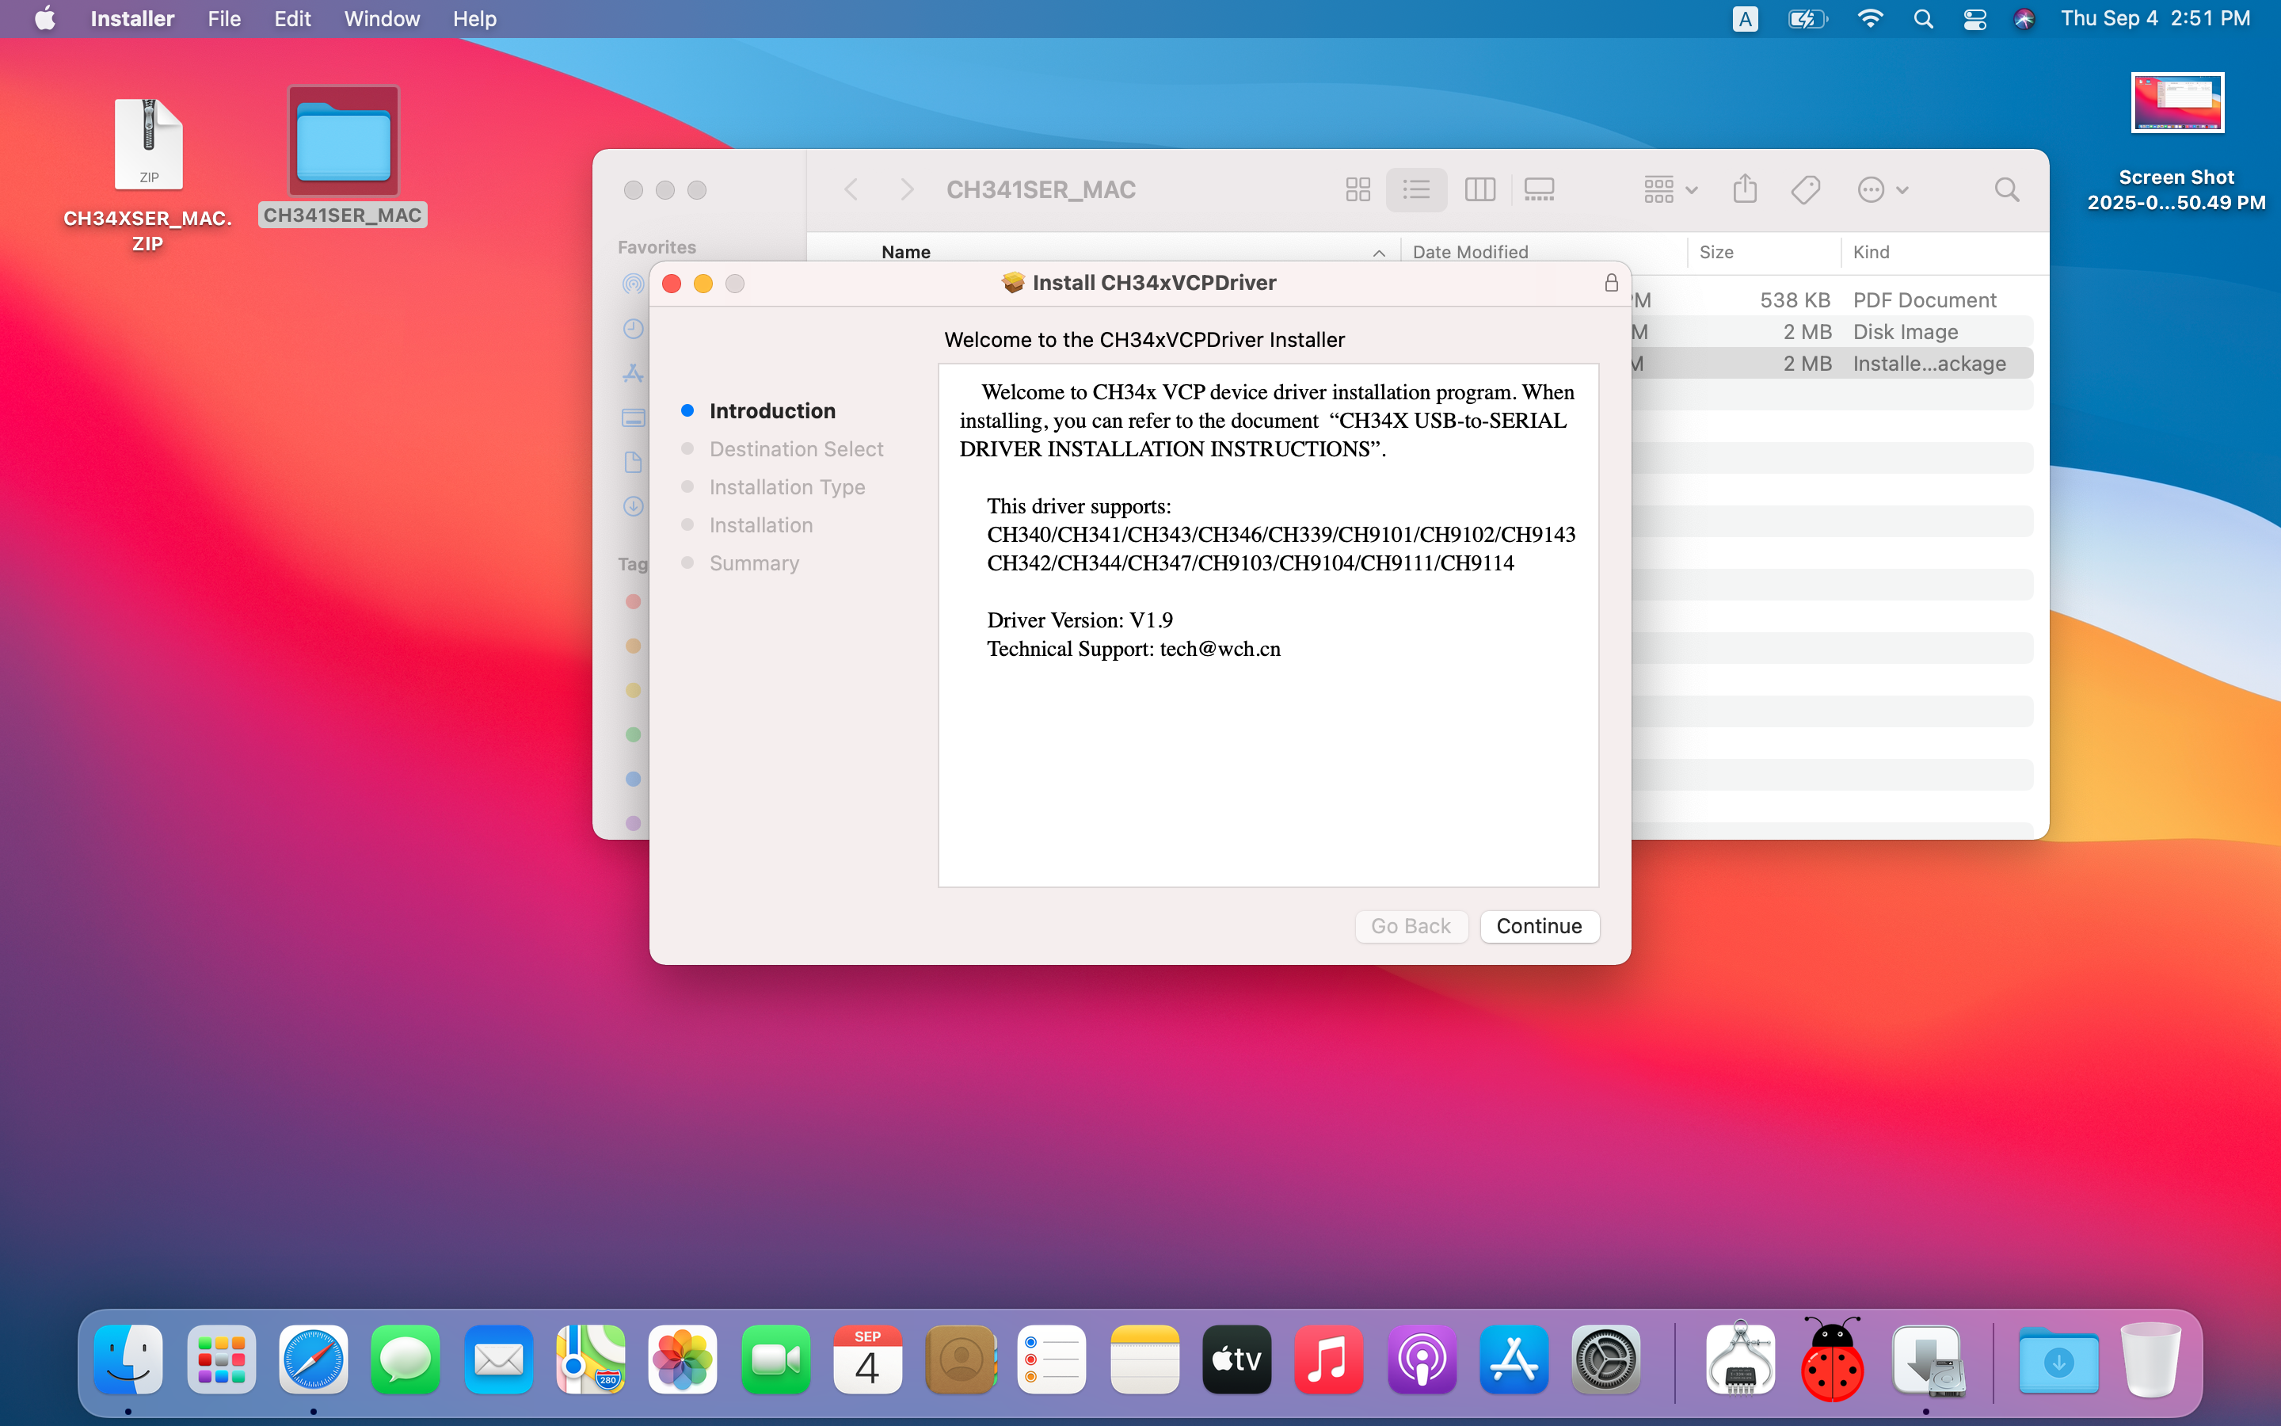This screenshot has width=2281, height=1426.
Task: Open App Store from the Dock
Action: [1514, 1359]
